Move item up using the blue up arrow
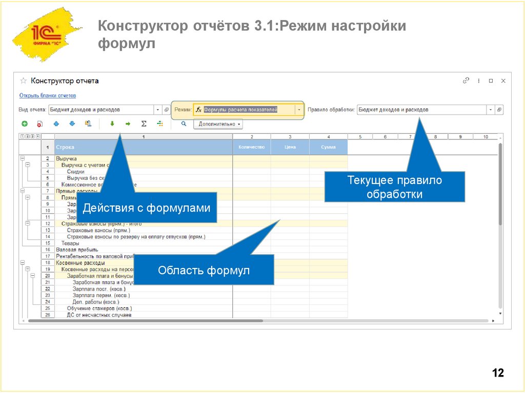The width and height of the screenshot is (525, 393). [x=56, y=123]
